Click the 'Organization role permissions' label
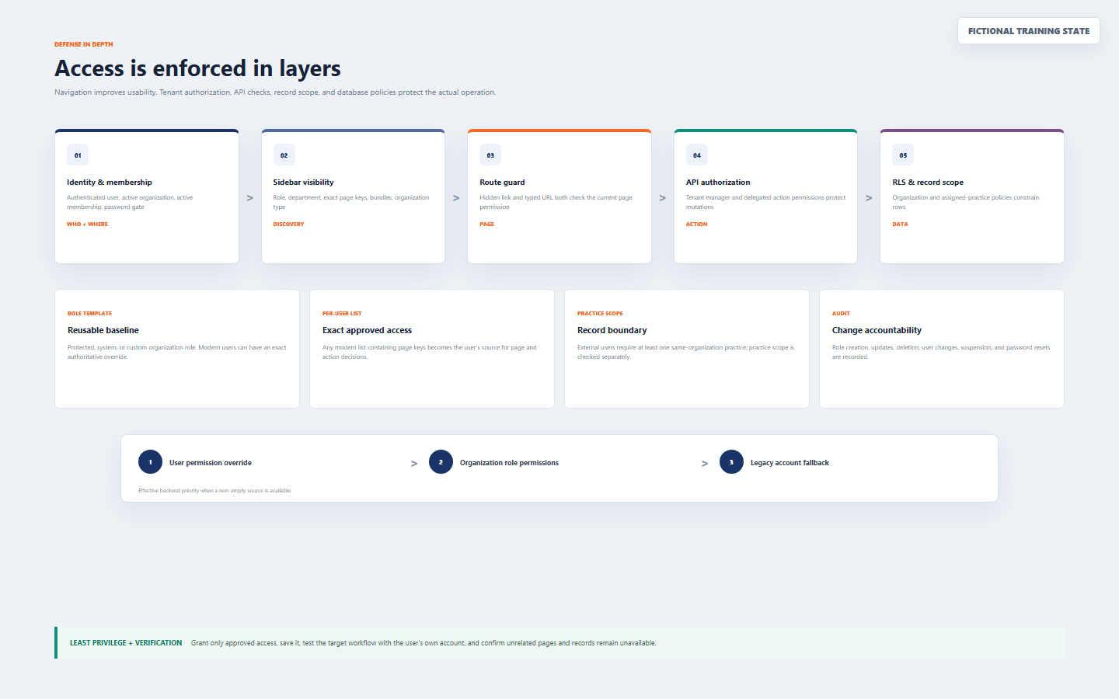1119x699 pixels. (509, 463)
